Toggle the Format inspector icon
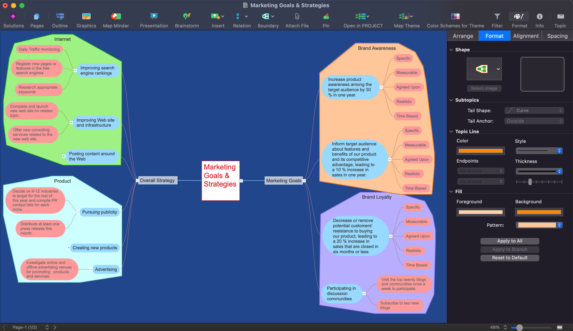 pos(519,16)
